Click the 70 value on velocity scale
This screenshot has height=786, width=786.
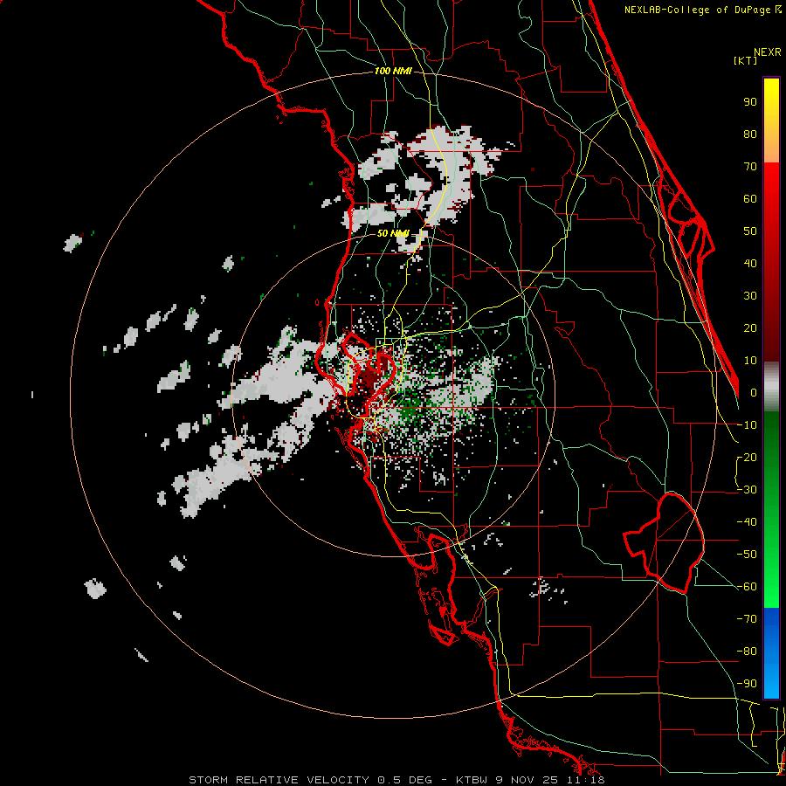(x=750, y=167)
